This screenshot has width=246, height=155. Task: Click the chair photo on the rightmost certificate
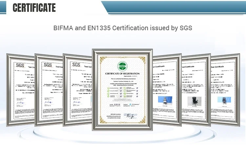point(224,101)
